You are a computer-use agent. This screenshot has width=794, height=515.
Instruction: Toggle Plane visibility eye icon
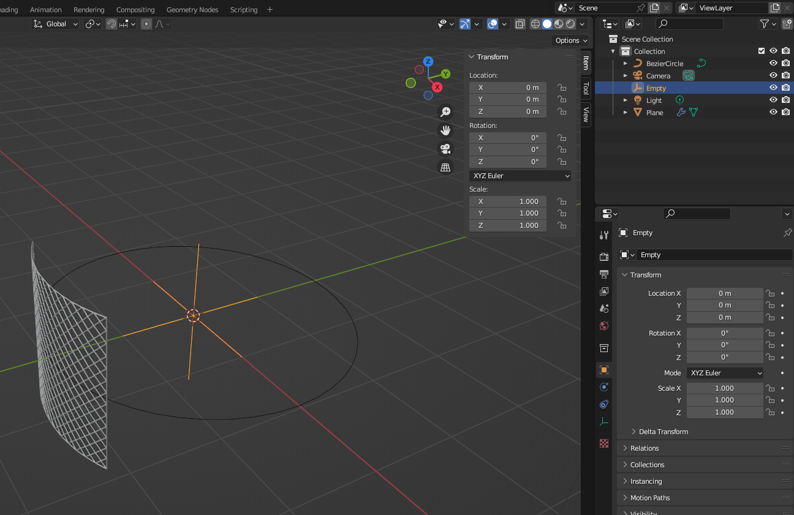pyautogui.click(x=773, y=112)
